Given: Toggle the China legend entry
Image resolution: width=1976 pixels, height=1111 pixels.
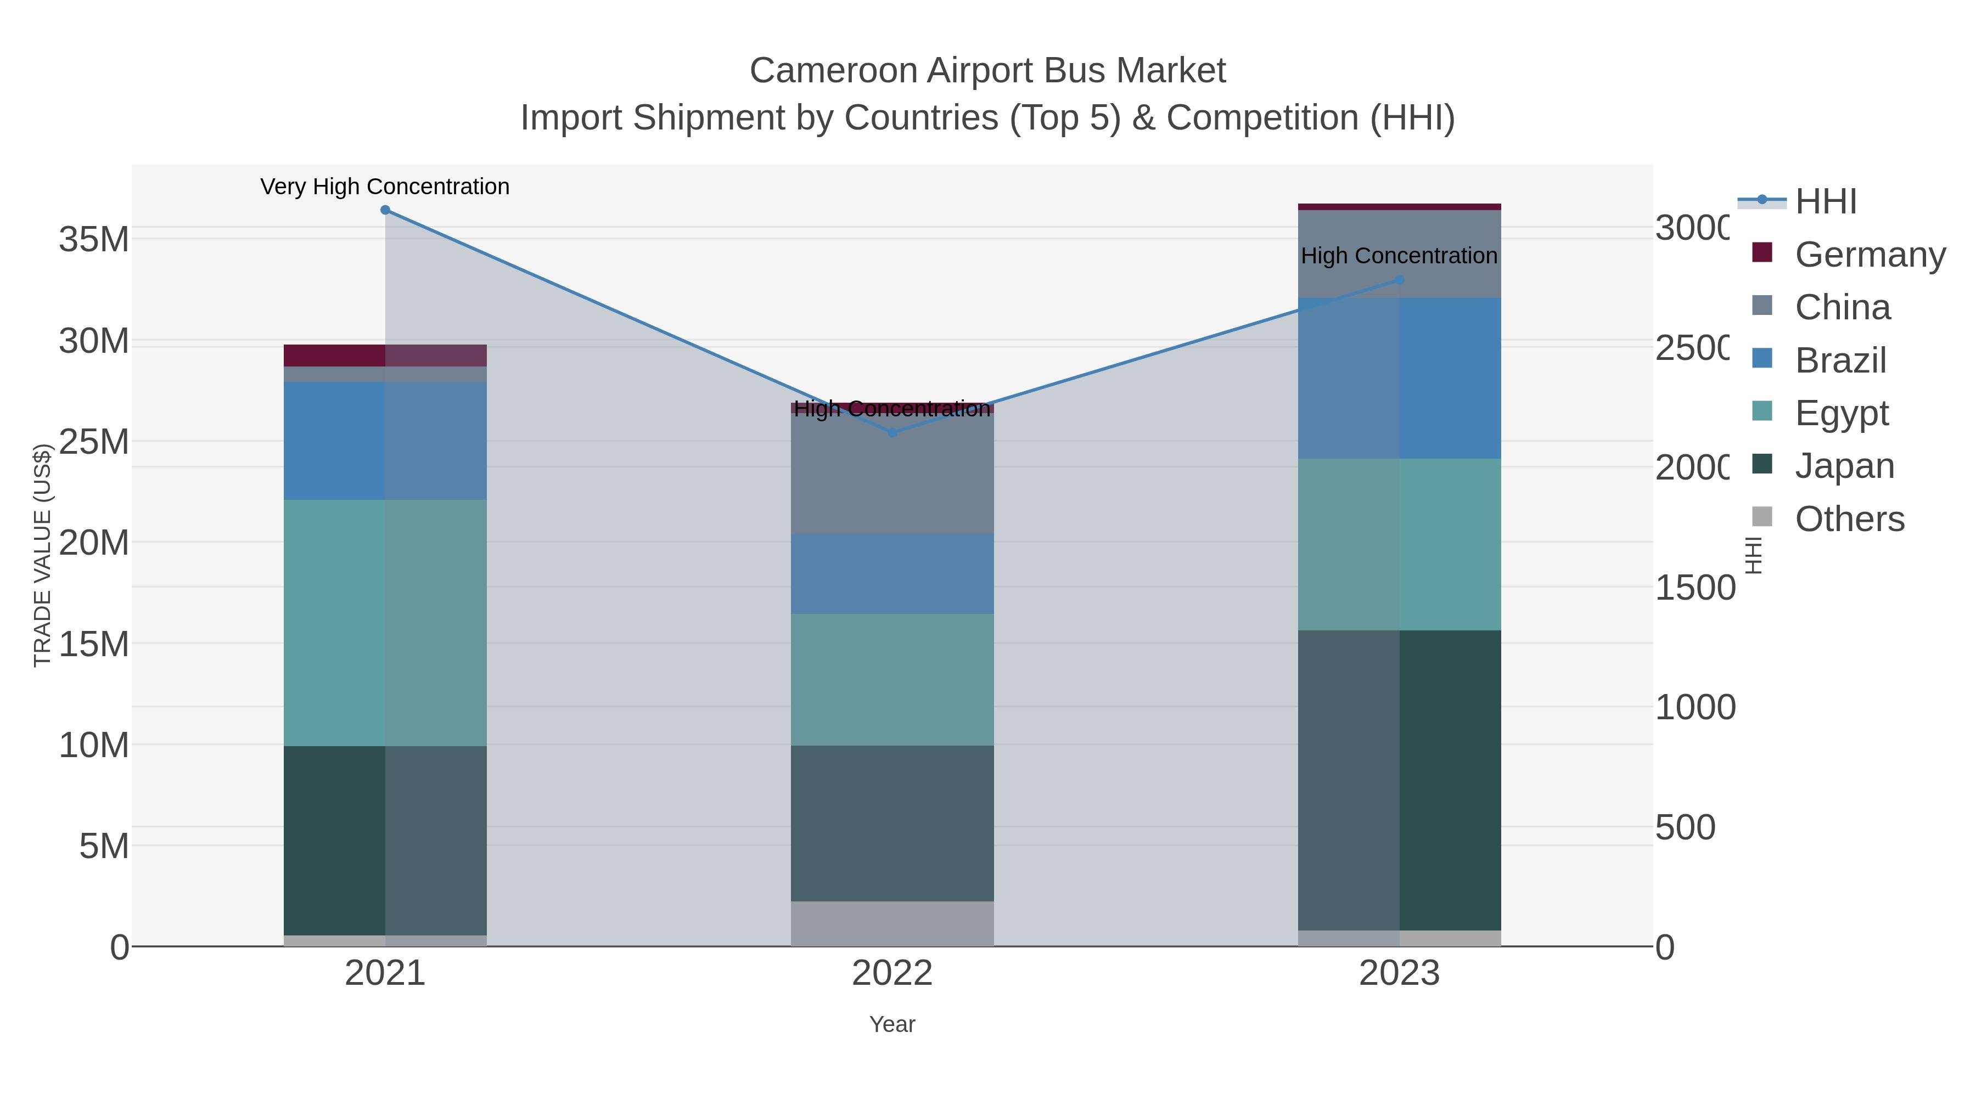Looking at the screenshot, I should [1822, 307].
